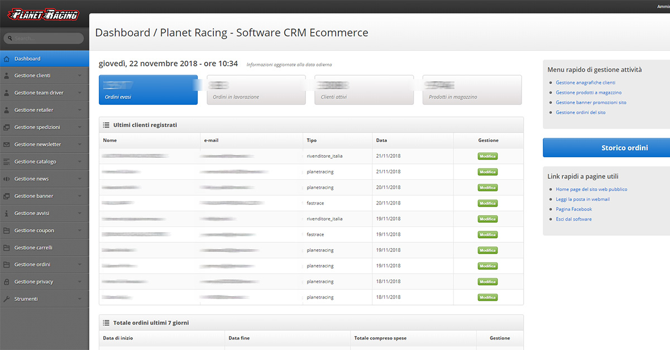
Task: Open the Dashboard sidebar item
Action: (x=45, y=59)
